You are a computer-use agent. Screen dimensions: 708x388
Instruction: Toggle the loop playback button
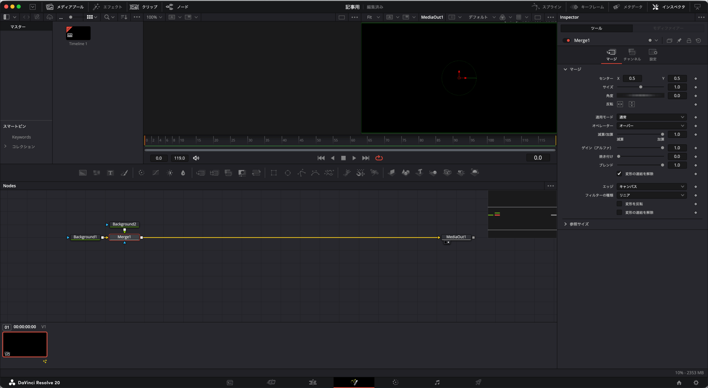pos(379,158)
